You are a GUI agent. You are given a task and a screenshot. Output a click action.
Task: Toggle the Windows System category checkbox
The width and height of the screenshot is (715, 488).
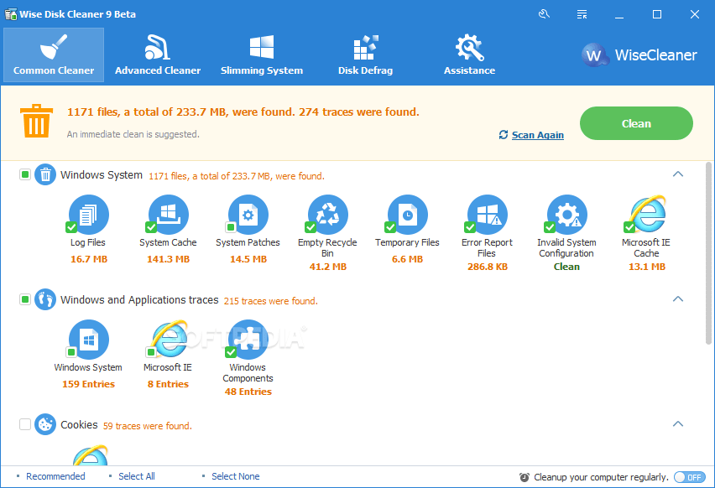click(25, 175)
